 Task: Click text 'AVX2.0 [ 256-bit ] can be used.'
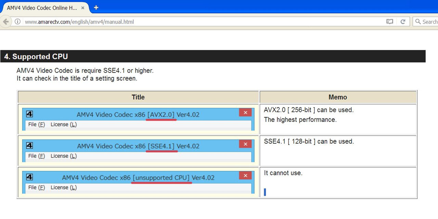click(309, 110)
